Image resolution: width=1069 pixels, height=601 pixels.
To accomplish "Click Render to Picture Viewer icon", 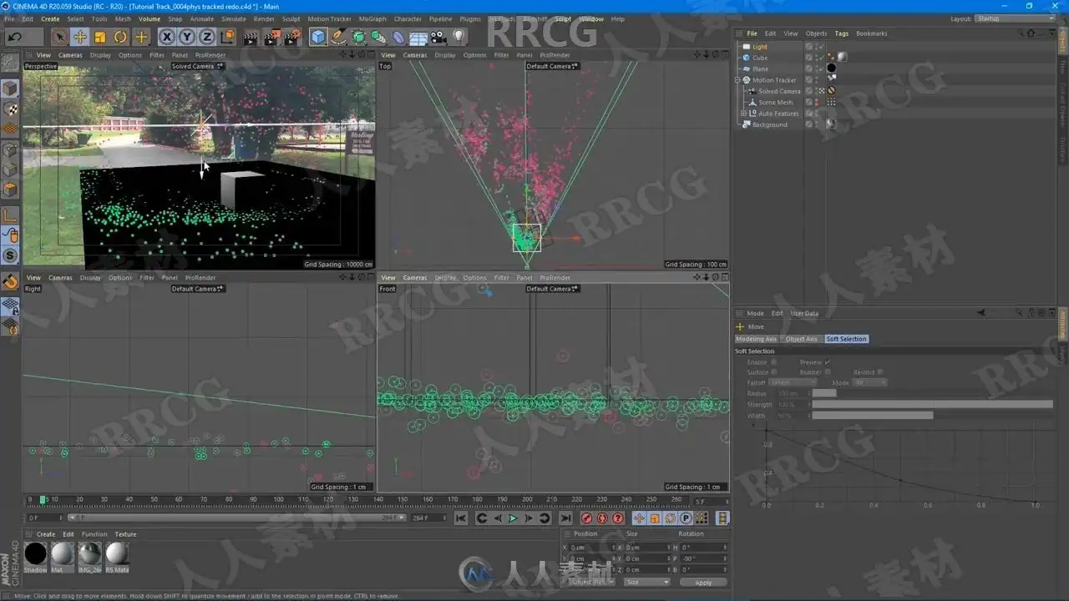I will tap(271, 37).
